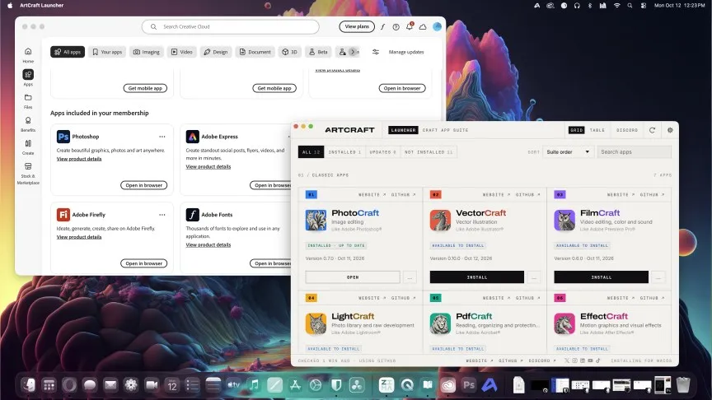This screenshot has width=712, height=400.
Task: Open Create in Creative Cloud sidebar
Action: [28, 147]
